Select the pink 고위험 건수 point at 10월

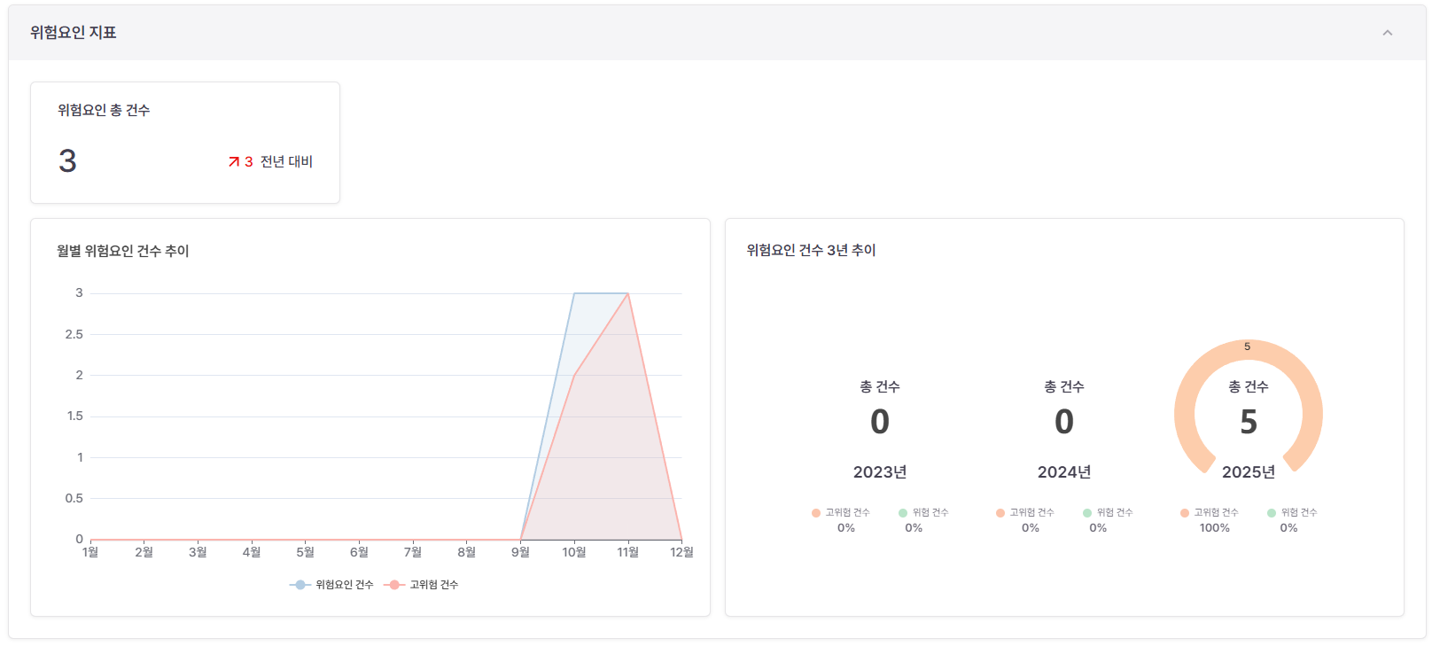(574, 376)
